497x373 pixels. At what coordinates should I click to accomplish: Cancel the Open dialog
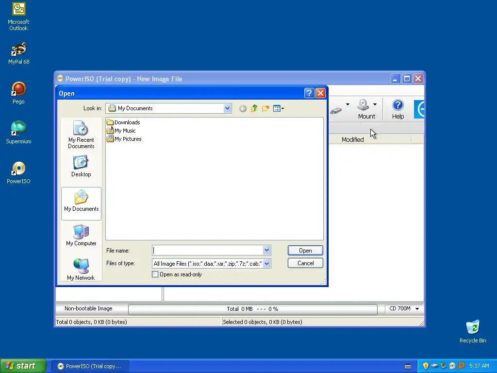pos(305,263)
